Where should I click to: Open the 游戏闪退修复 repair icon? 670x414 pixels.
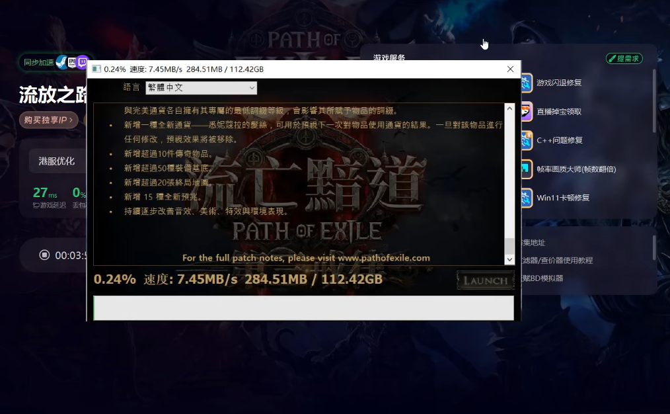click(x=527, y=83)
